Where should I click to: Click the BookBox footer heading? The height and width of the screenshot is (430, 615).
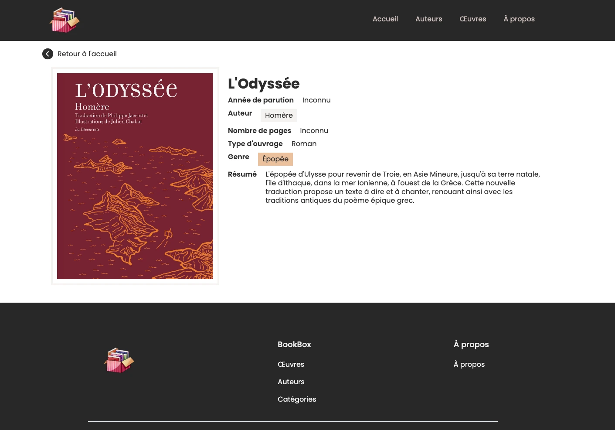point(294,344)
